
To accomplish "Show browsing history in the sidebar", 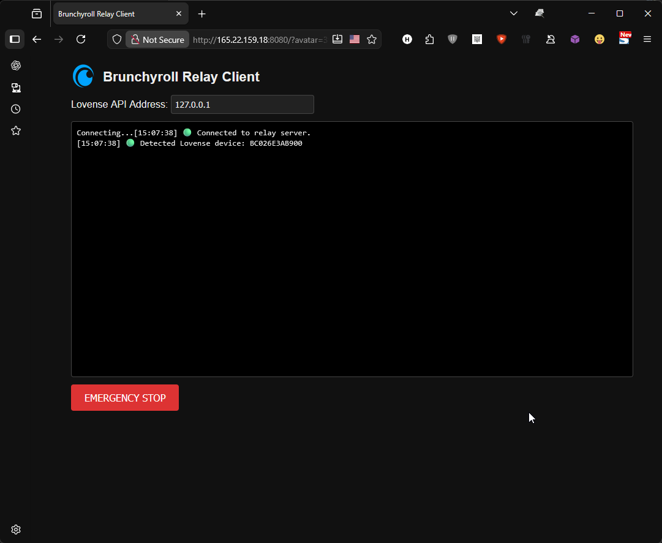I will pyautogui.click(x=16, y=109).
